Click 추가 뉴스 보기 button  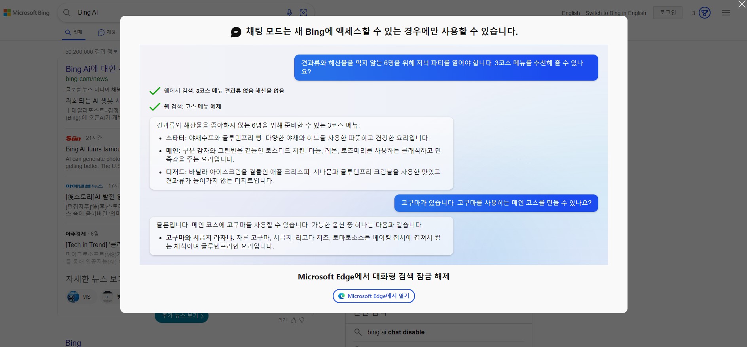182,316
